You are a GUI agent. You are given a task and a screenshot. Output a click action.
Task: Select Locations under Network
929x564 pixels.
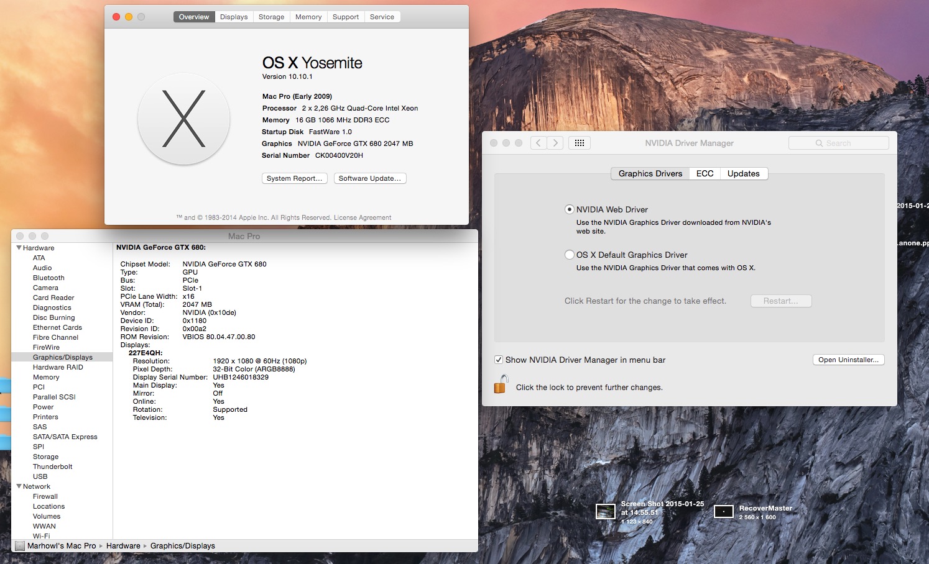[49, 506]
